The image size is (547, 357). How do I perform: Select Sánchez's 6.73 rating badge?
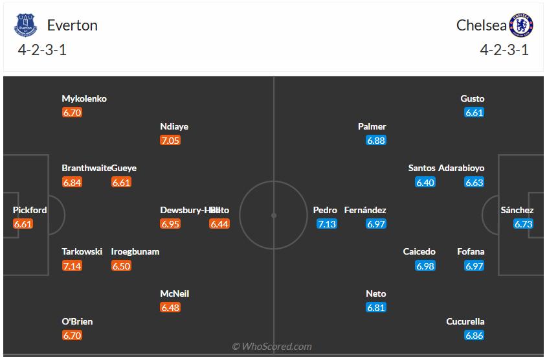click(523, 224)
